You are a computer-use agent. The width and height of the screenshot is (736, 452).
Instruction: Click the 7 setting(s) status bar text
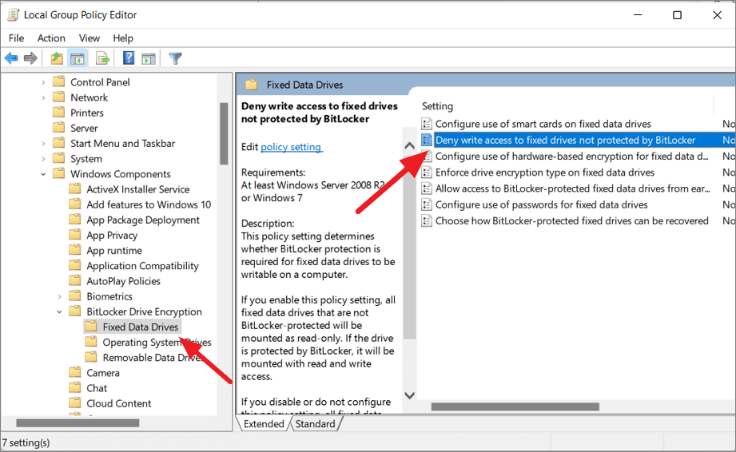click(26, 442)
